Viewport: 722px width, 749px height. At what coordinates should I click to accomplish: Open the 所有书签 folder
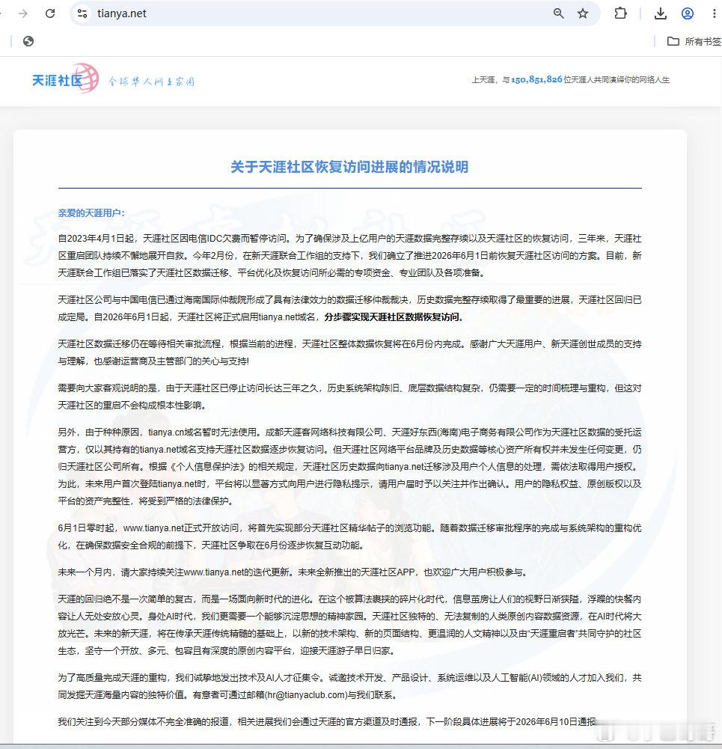(x=694, y=42)
